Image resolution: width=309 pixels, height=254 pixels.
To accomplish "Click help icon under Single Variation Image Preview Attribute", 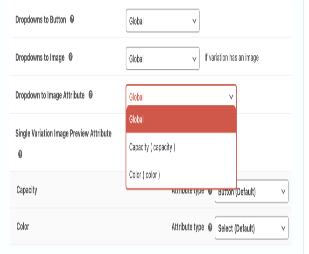I will point(20,154).
